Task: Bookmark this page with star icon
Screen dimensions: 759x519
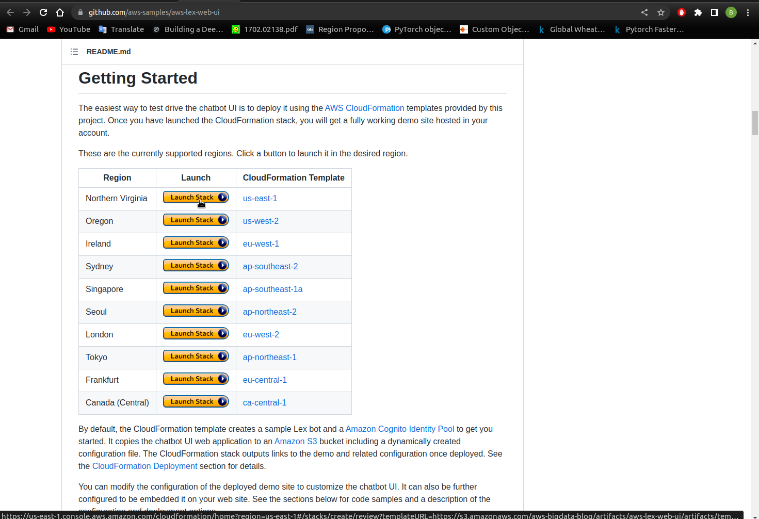Action: 661,12
